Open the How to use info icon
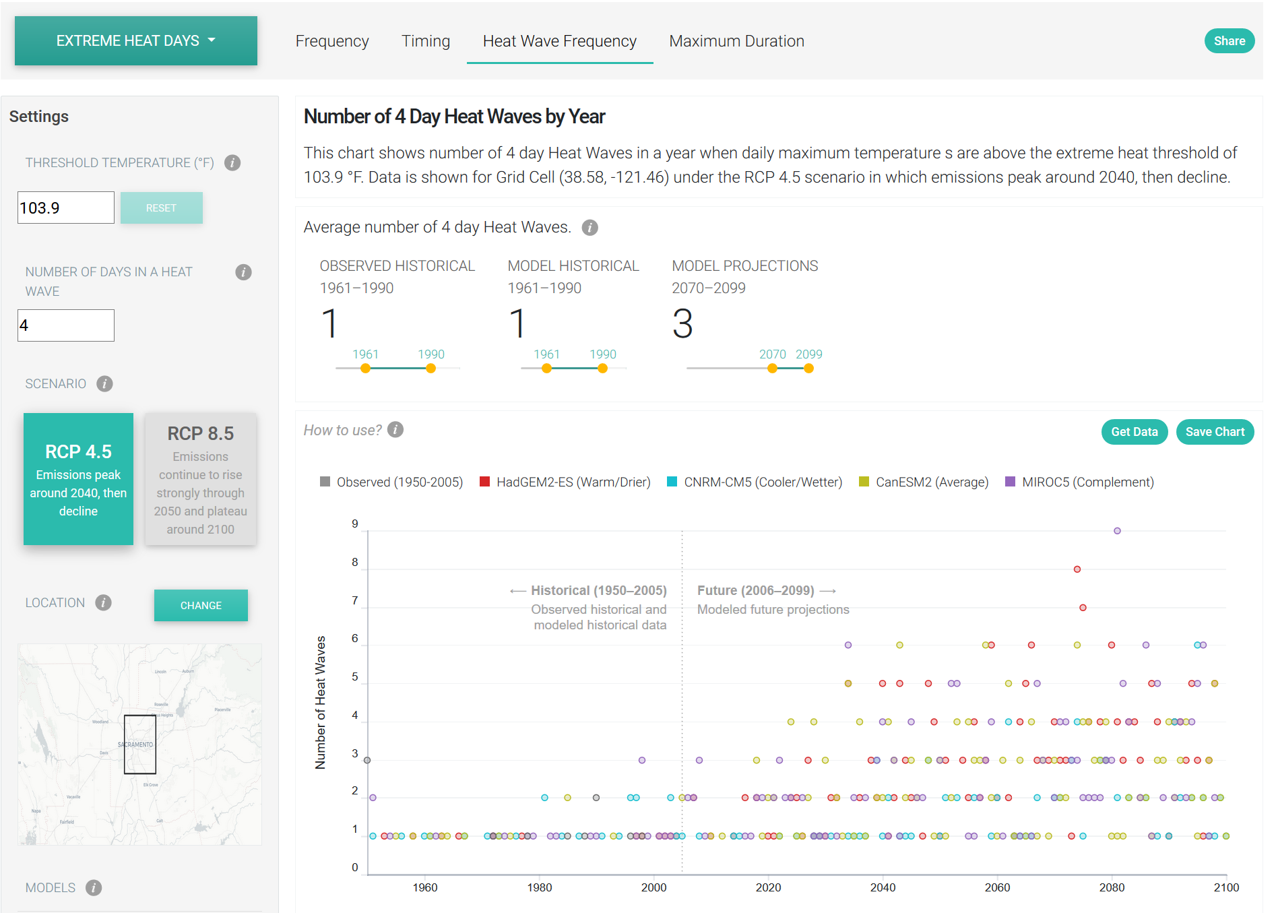The width and height of the screenshot is (1276, 913). [395, 430]
